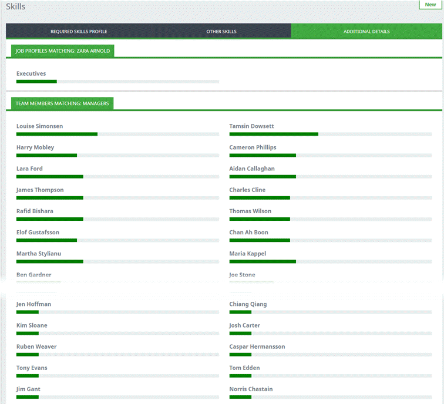Open the Other Skills tab
Image resolution: width=444 pixels, height=404 pixels.
tap(221, 31)
